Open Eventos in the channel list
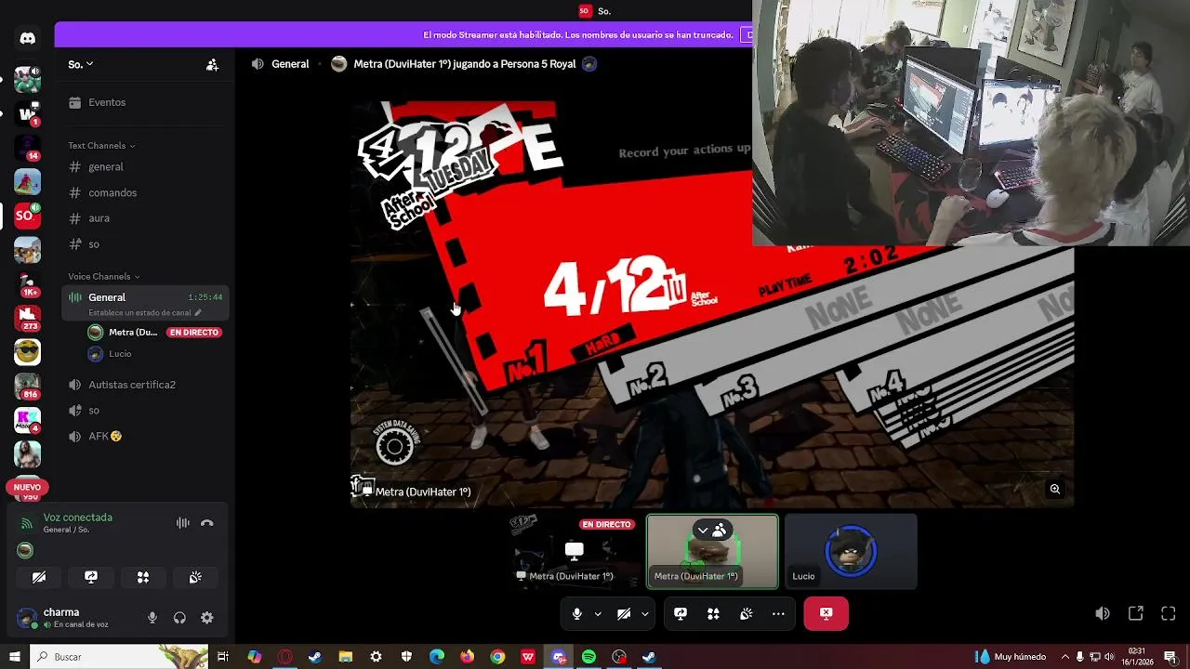This screenshot has height=669, width=1190. click(x=145, y=102)
